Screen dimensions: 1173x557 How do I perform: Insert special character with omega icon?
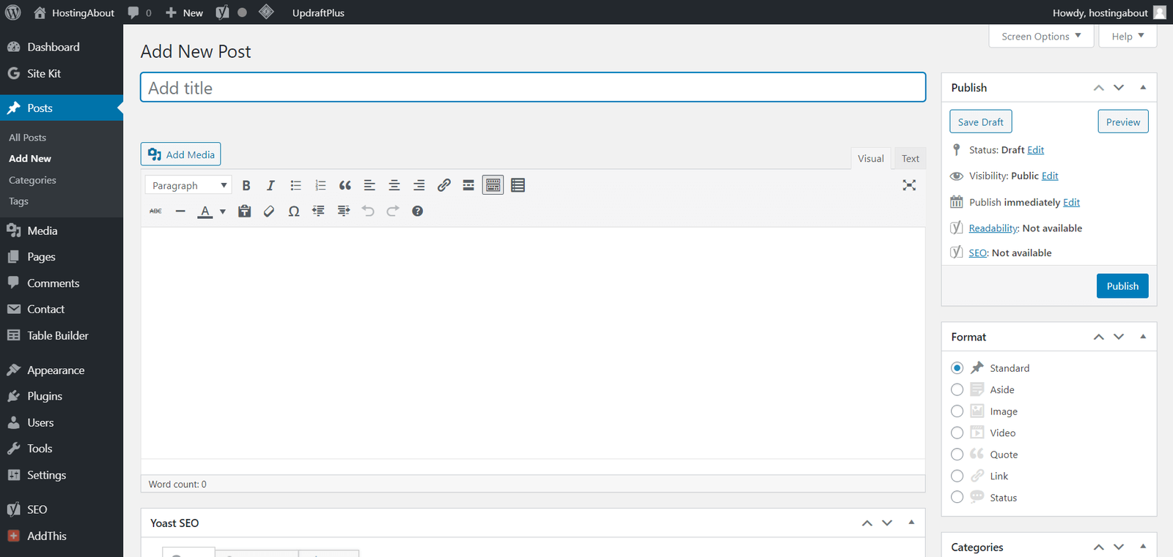pyautogui.click(x=294, y=212)
